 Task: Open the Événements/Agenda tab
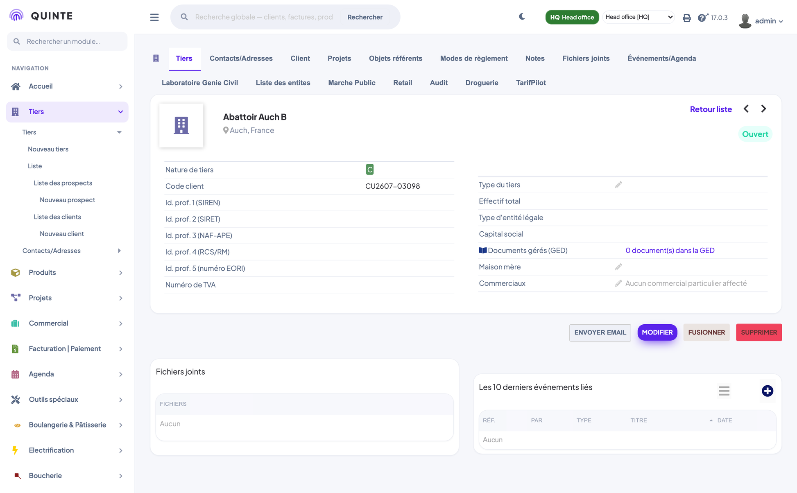pyautogui.click(x=662, y=58)
